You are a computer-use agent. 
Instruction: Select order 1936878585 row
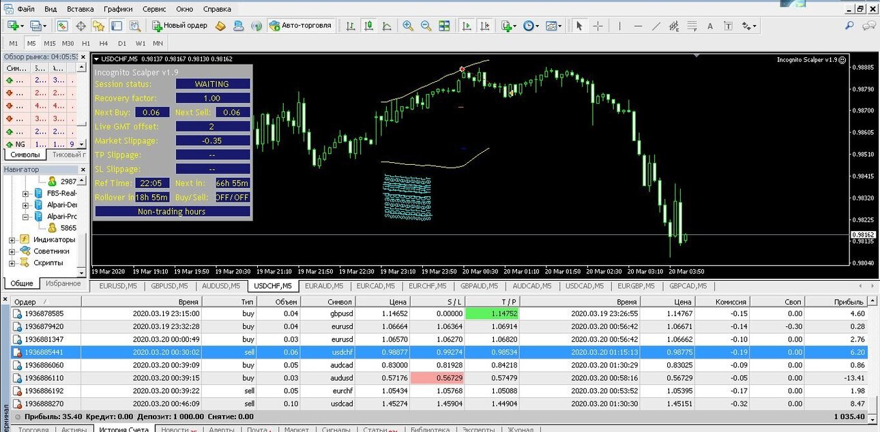(438, 313)
